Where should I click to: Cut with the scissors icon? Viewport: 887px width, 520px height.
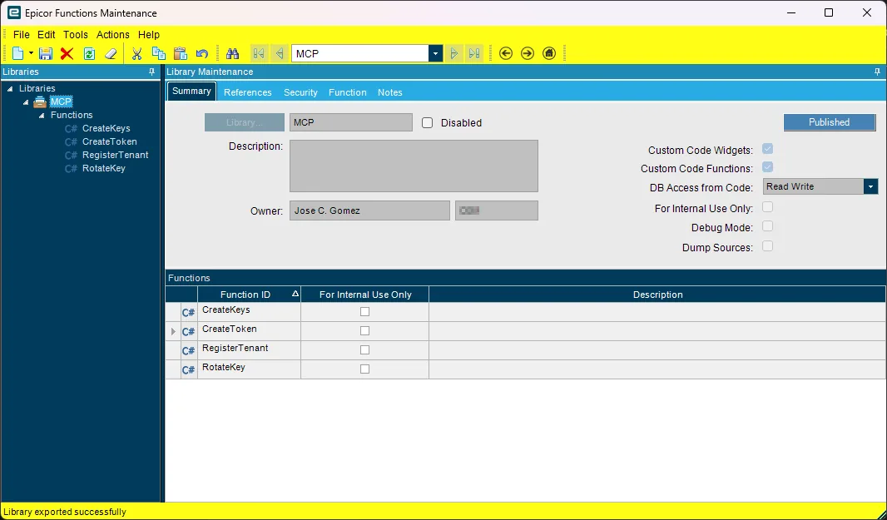137,54
